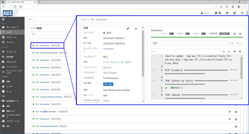Delete job 721 with trash icon
This screenshot has width=249, height=134.
pyautogui.click(x=136, y=29)
